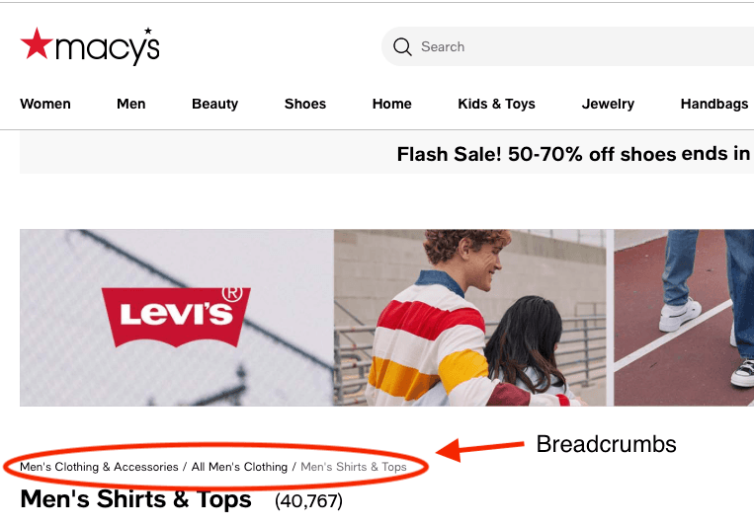Click the white sneakers banner photo

684,318
